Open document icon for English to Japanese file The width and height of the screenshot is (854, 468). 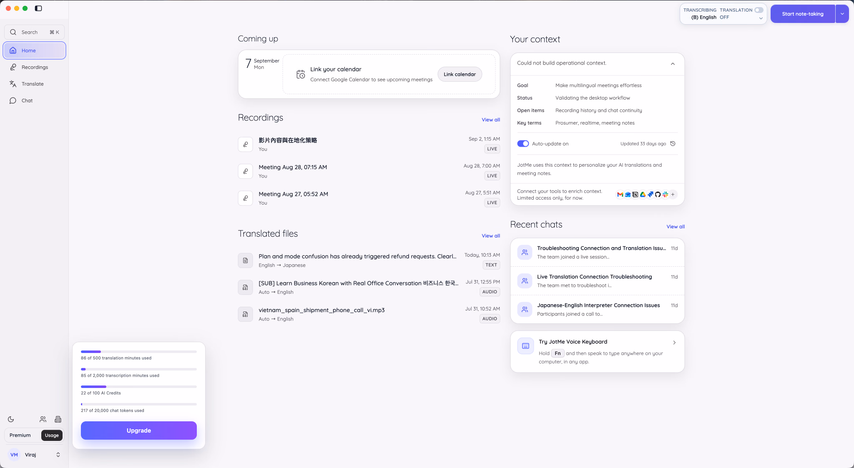(x=245, y=260)
